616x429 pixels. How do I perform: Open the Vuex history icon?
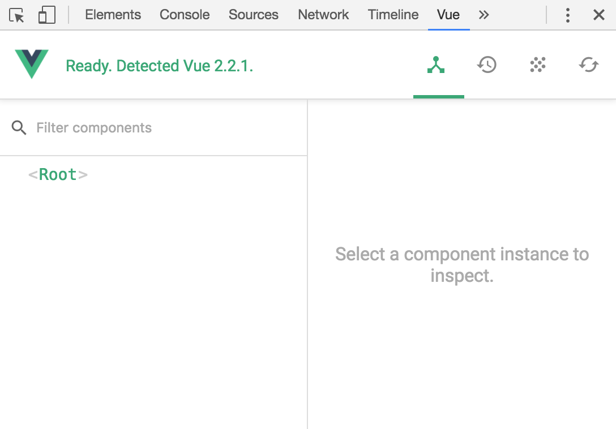point(487,65)
